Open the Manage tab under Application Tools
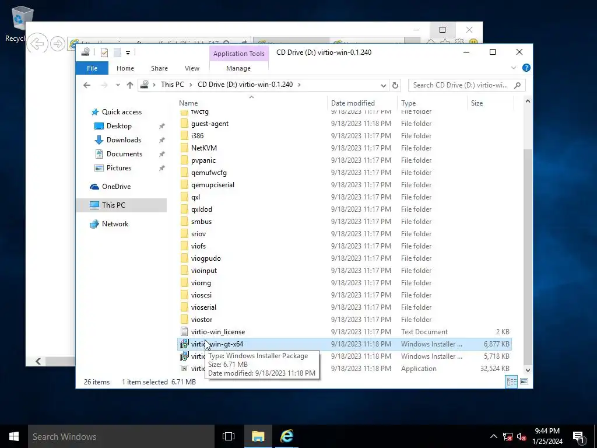 point(238,68)
